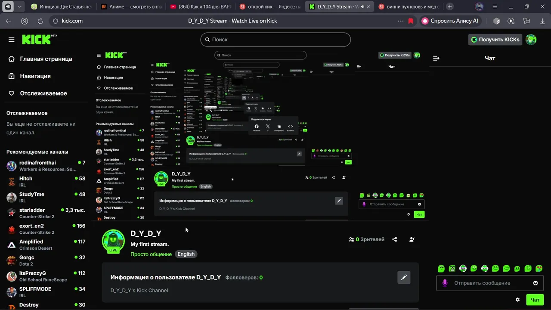551x310 pixels.
Task: Open the exort_en2 channel
Action: 46,229
